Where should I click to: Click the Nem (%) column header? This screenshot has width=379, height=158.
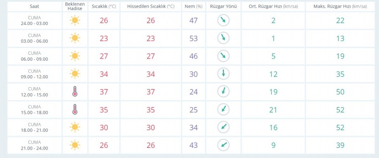(193, 7)
